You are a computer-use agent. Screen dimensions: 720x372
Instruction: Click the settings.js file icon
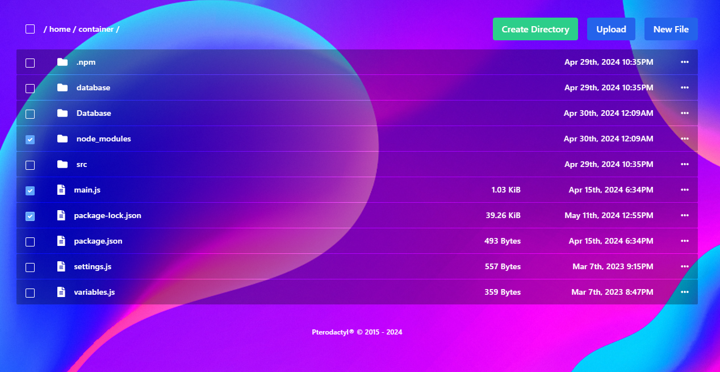(61, 266)
